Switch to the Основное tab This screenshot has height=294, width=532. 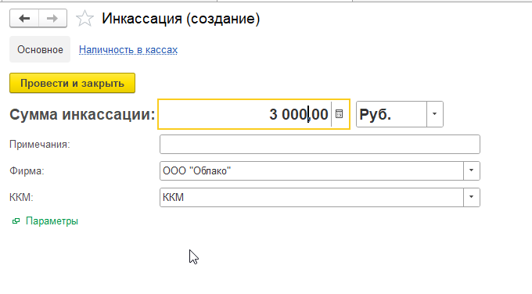[x=40, y=49]
